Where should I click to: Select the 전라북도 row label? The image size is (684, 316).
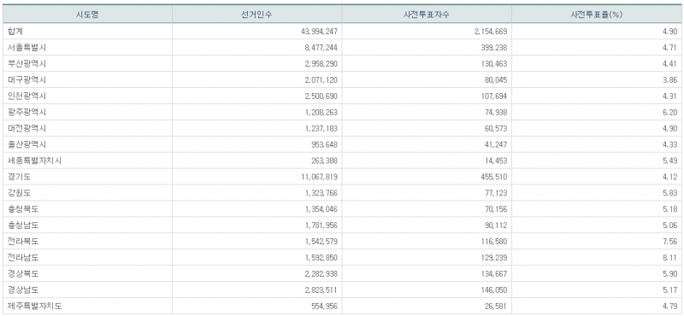click(23, 242)
